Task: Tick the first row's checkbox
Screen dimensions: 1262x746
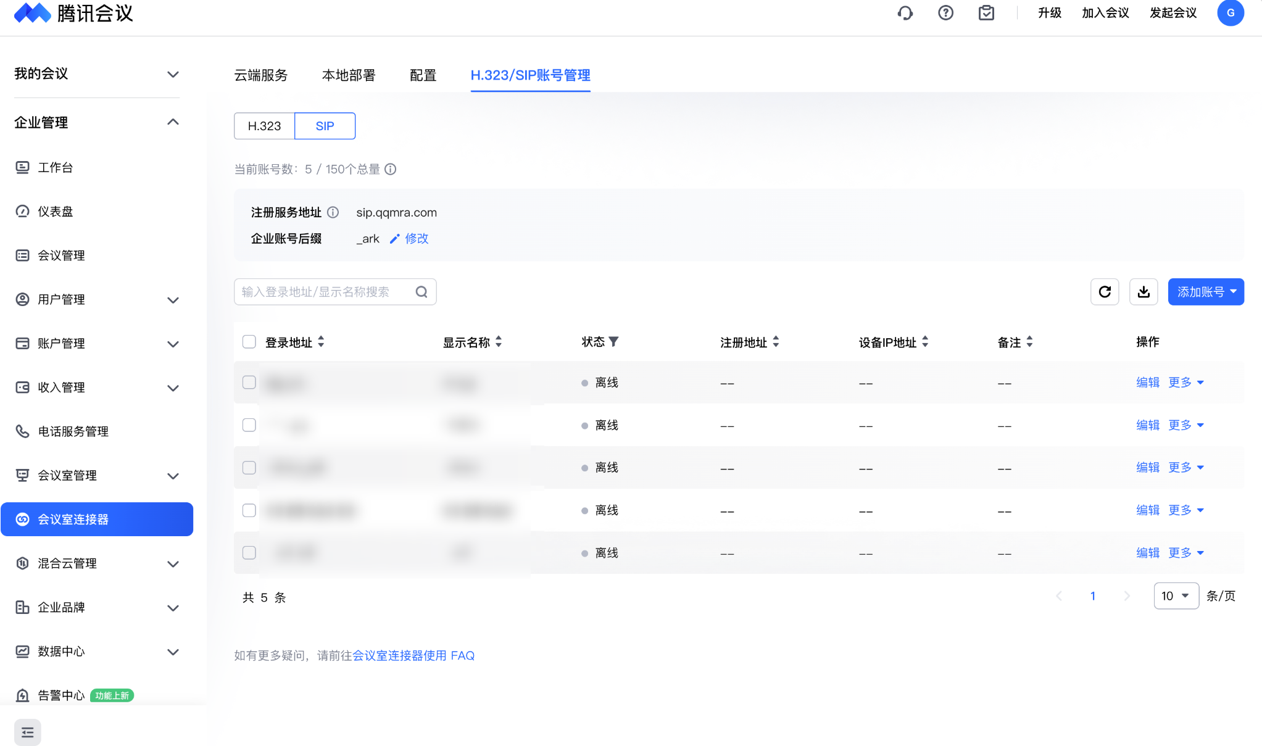Action: click(249, 383)
